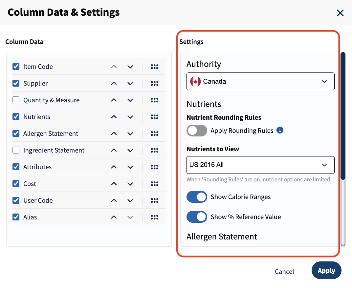Enable Apply Rounding Rules toggle
Image resolution: width=352 pixels, height=288 pixels.
pos(197,131)
